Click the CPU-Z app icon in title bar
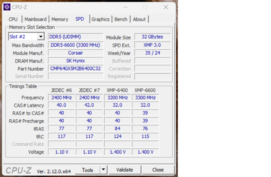This screenshot has width=271, height=177. (7, 7)
